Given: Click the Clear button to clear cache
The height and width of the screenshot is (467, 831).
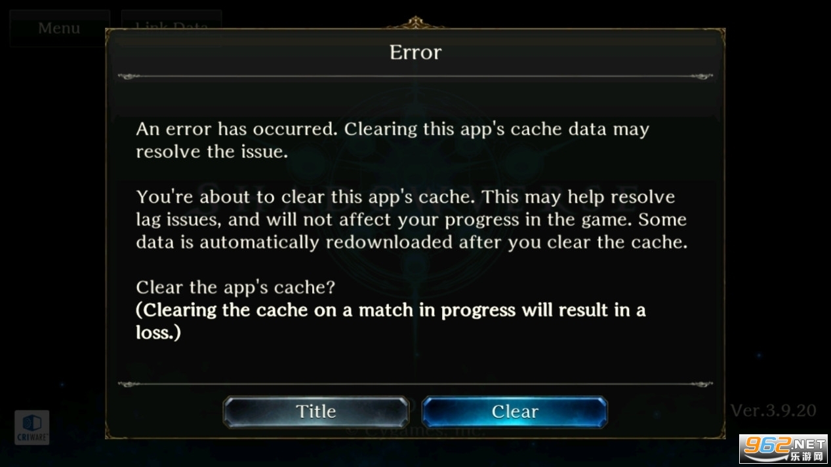Looking at the screenshot, I should click(515, 411).
